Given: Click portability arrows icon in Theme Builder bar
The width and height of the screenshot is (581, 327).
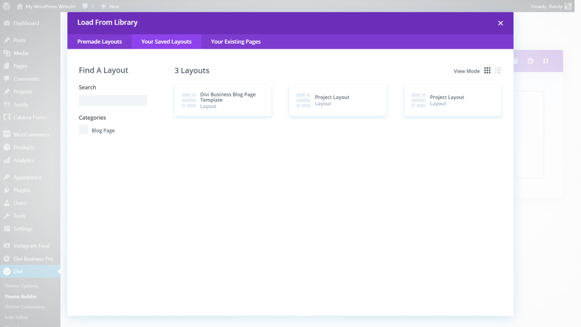Looking at the screenshot, I should coord(546,61).
